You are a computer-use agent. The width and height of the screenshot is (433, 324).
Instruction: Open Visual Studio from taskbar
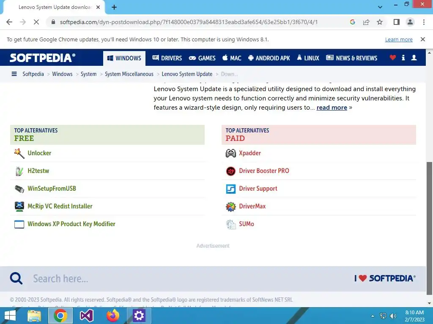click(86, 316)
